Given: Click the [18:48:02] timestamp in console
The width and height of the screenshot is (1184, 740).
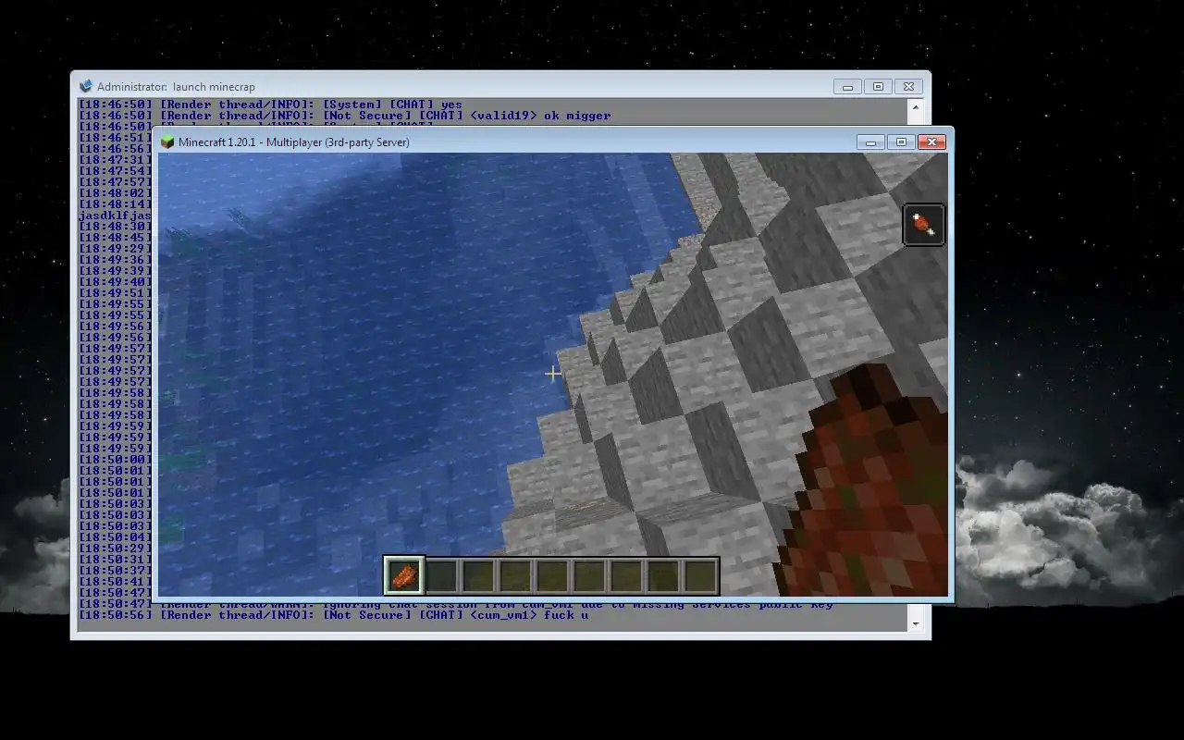Looking at the screenshot, I should tap(115, 193).
